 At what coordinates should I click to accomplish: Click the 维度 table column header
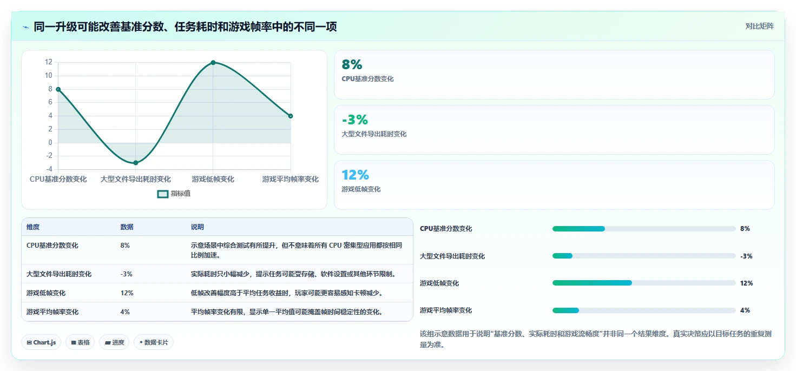[33, 227]
